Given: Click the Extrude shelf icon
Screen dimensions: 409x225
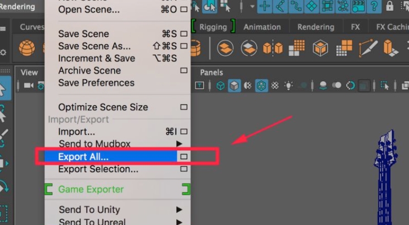Looking at the screenshot, I should pos(391,48).
